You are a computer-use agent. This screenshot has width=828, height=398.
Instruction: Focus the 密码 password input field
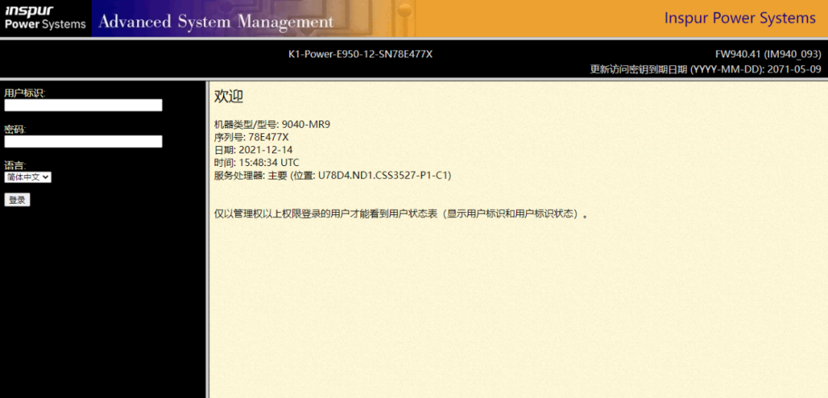tap(84, 142)
